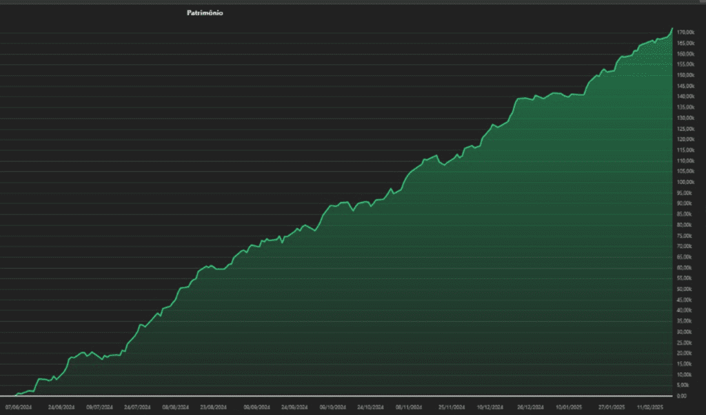Select the 50,00k y-axis label

[685, 289]
